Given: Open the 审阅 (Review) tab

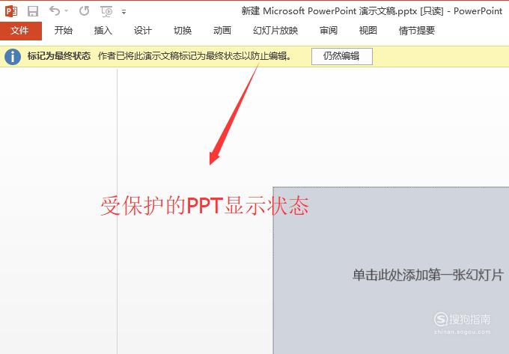Looking at the screenshot, I should tap(329, 31).
